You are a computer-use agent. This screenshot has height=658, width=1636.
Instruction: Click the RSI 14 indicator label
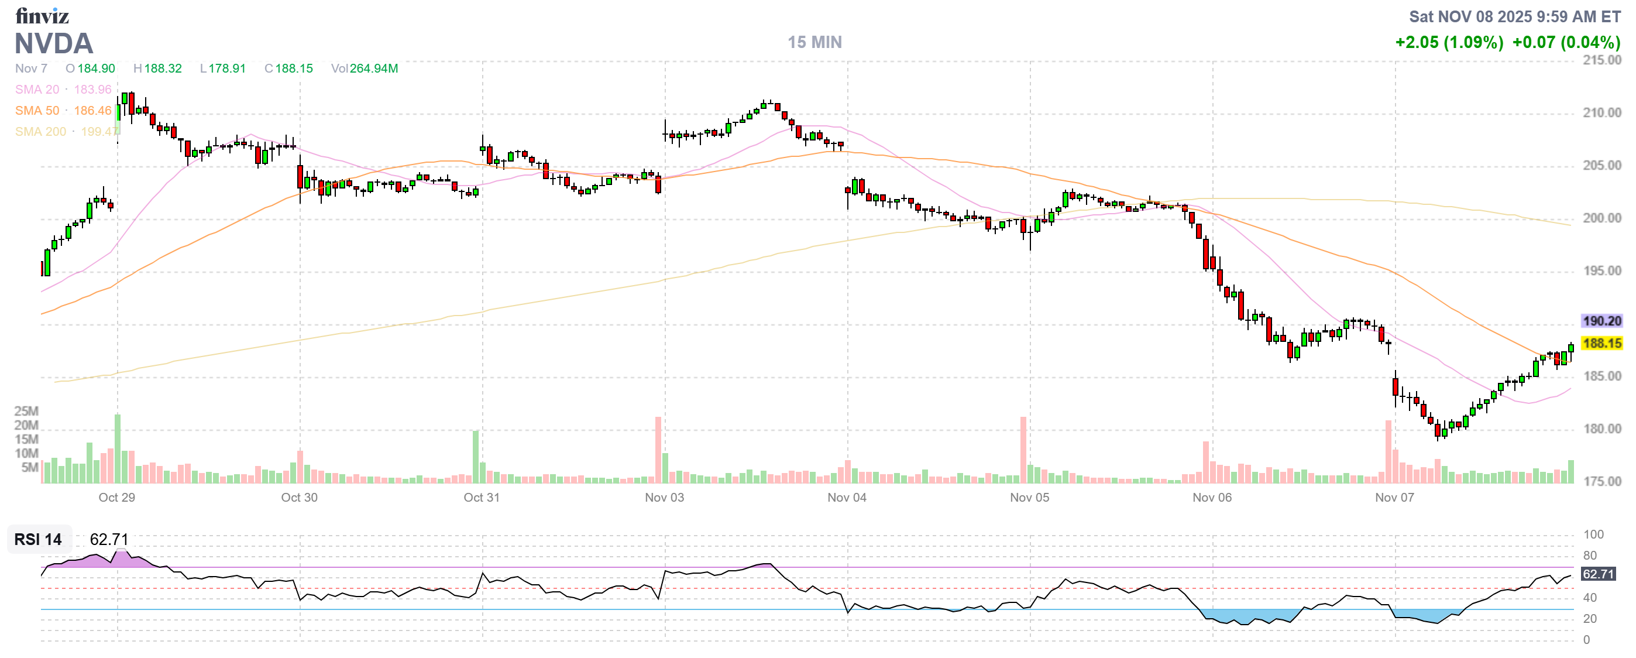[x=38, y=539]
